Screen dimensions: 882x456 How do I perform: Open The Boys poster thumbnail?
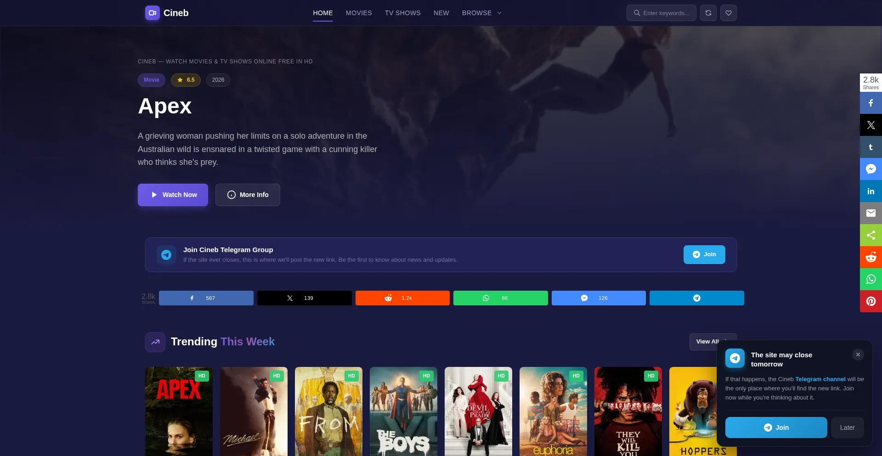pyautogui.click(x=403, y=411)
